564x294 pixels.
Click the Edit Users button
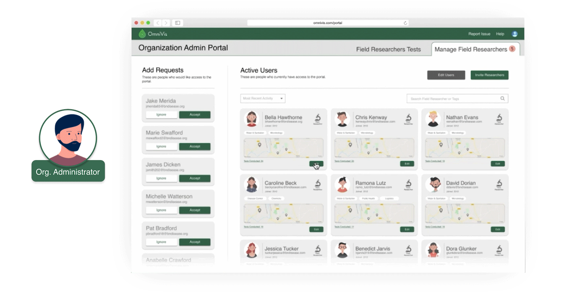(x=446, y=75)
